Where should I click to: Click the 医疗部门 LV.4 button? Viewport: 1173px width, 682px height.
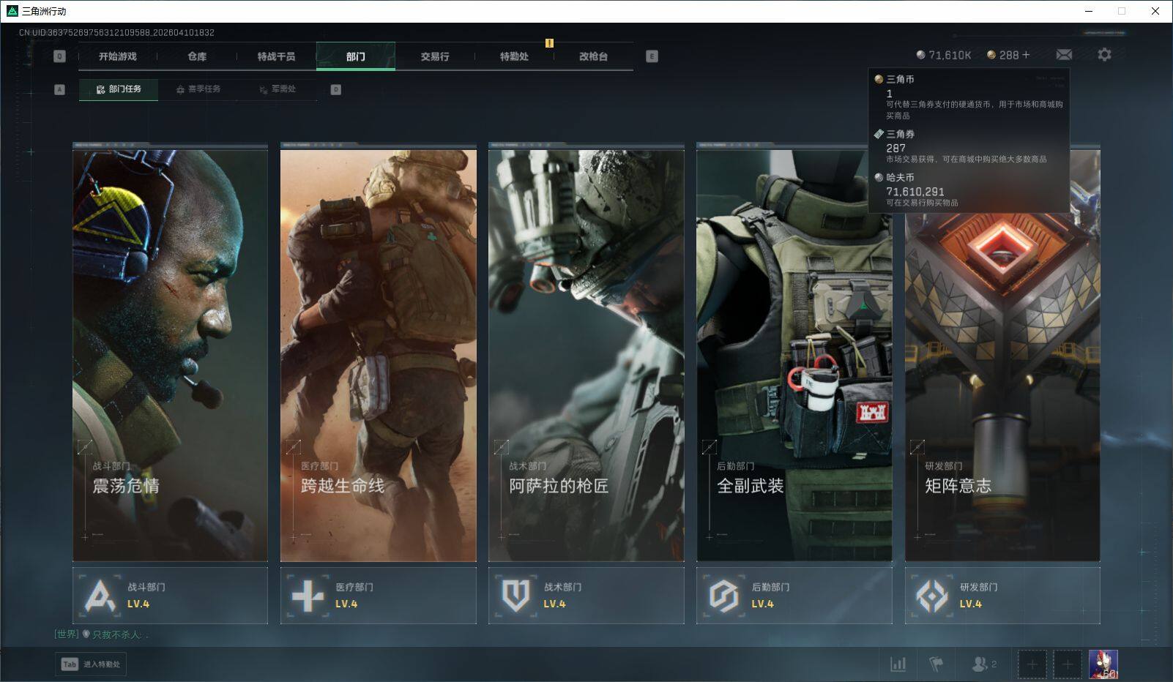pyautogui.click(x=378, y=596)
